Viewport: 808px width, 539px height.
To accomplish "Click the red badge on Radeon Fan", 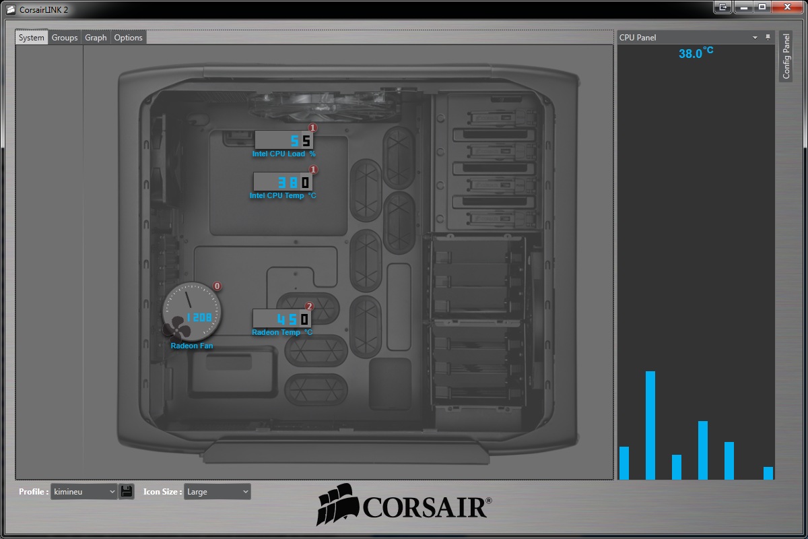I will [x=217, y=286].
